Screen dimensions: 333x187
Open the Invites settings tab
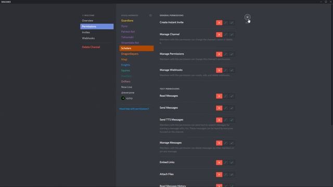(x=97, y=32)
